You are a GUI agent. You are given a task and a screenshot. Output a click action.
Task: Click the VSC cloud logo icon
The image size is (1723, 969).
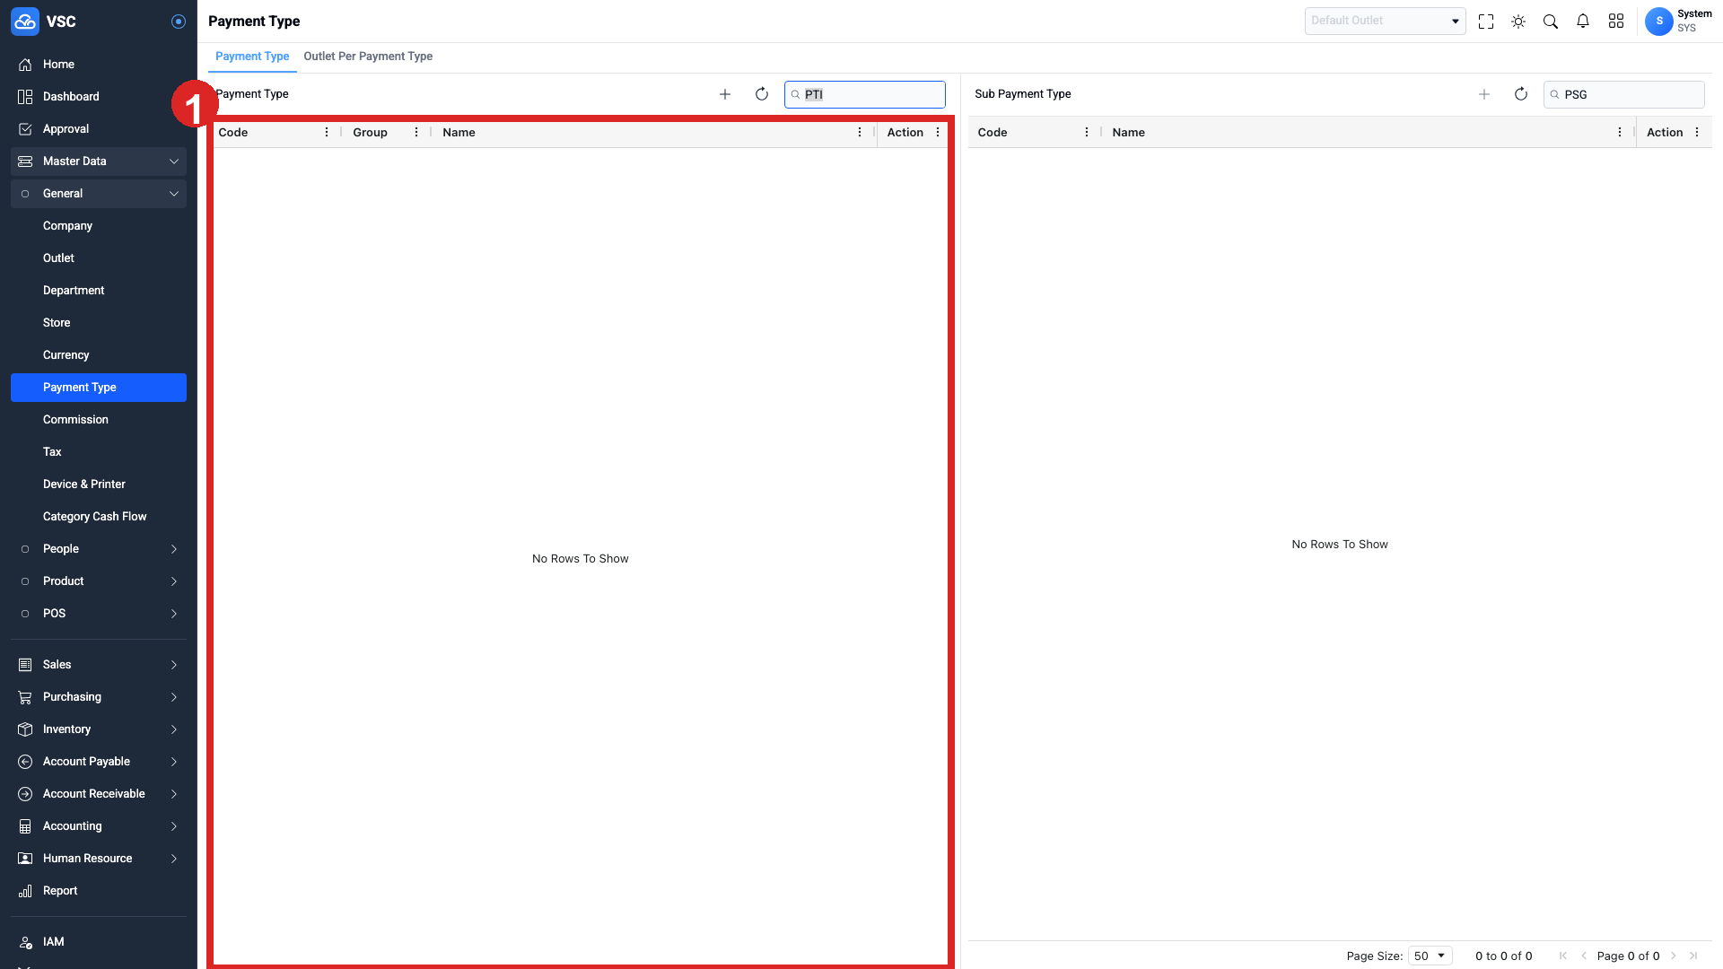tap(25, 22)
